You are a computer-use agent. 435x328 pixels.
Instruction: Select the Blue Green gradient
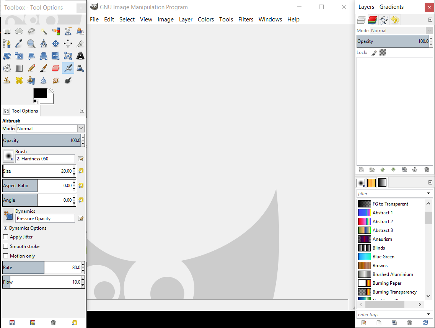[x=383, y=257]
